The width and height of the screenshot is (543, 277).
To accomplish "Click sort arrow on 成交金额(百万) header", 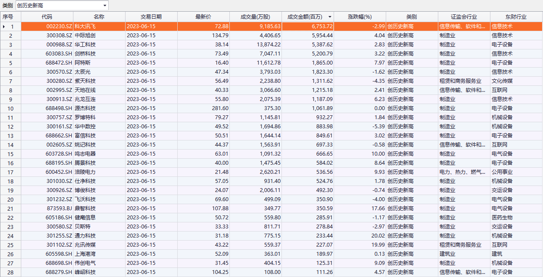I will pos(330,17).
